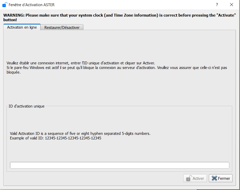The image size is (240, 190).
Task: Click the word 'bloquée.' in the firewall notice
Action: [x=13, y=72]
